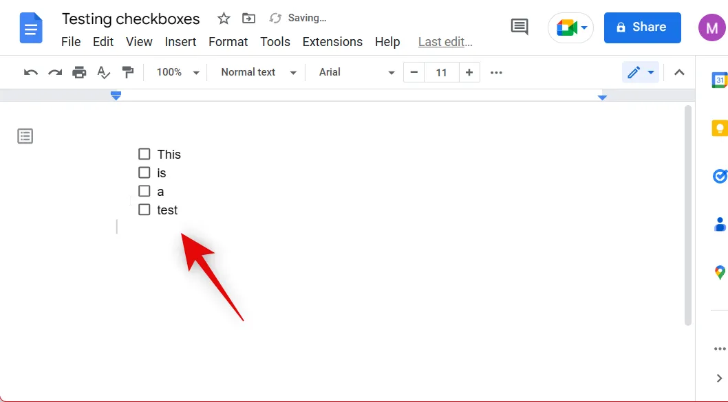
Task: Open the Insert menu
Action: [x=180, y=42]
